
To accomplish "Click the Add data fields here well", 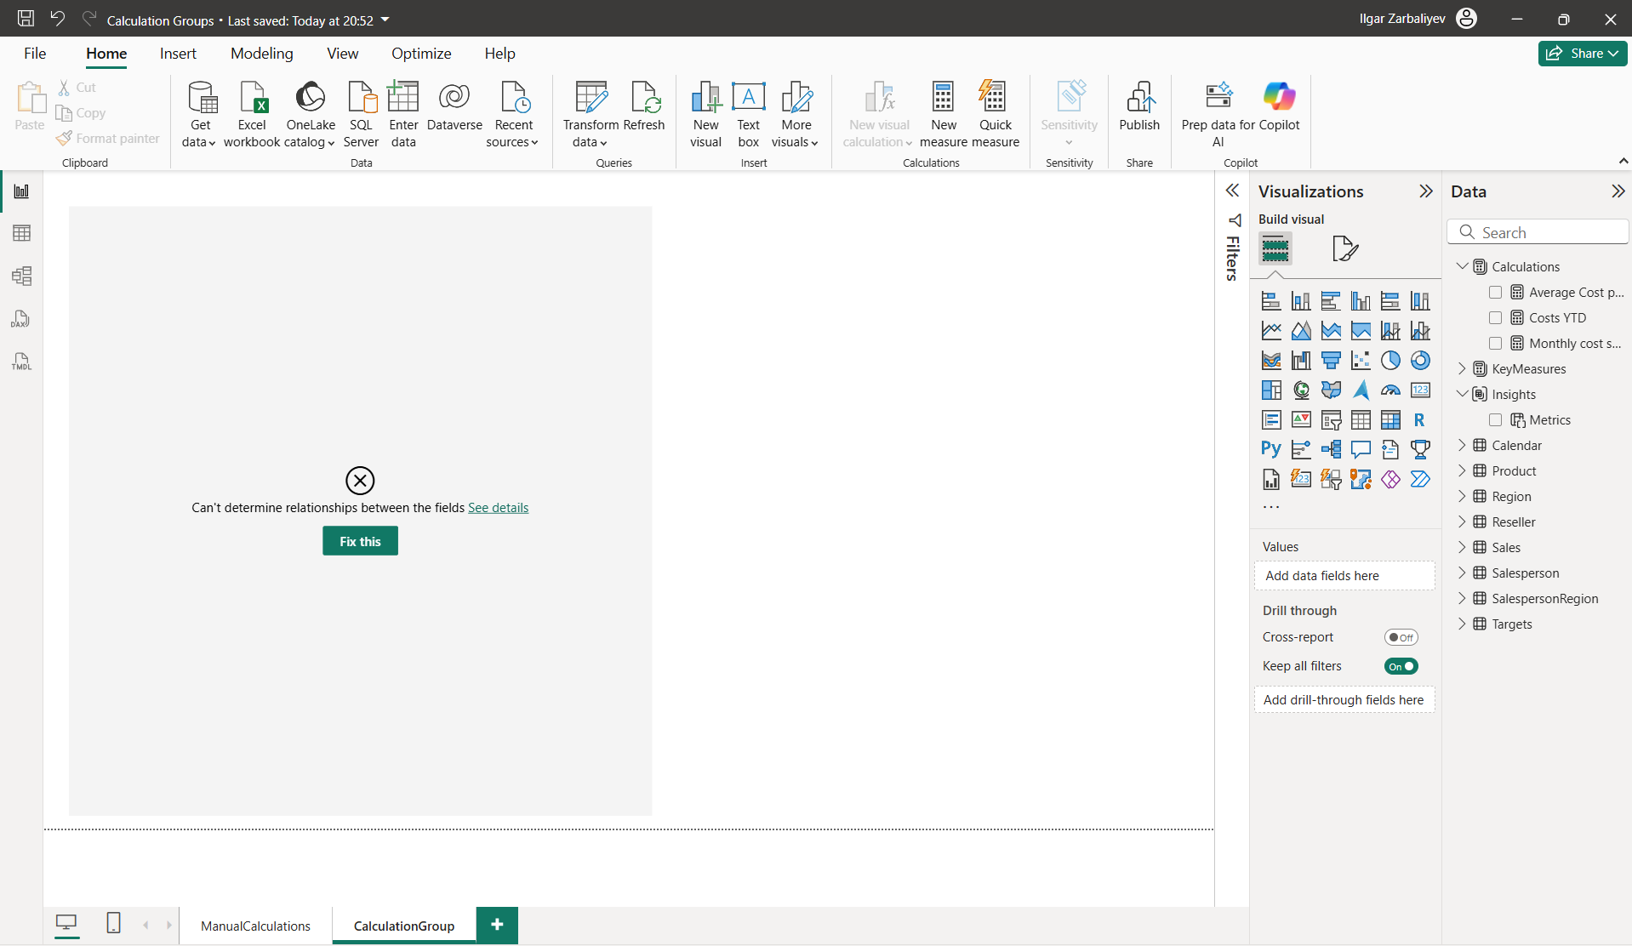I will pyautogui.click(x=1344, y=576).
